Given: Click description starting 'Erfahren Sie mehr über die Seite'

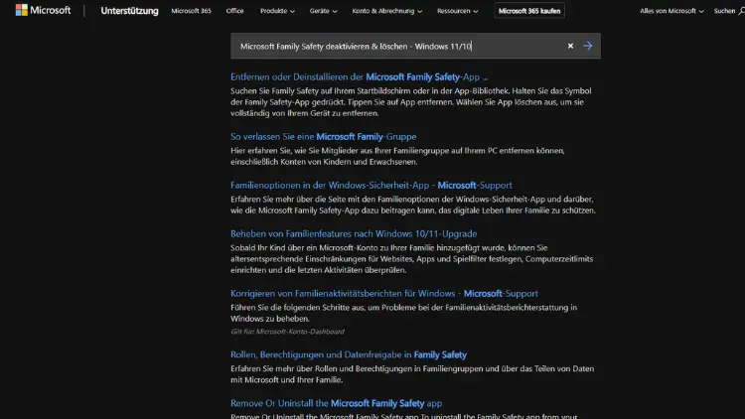Looking at the screenshot, I should tap(413, 205).
